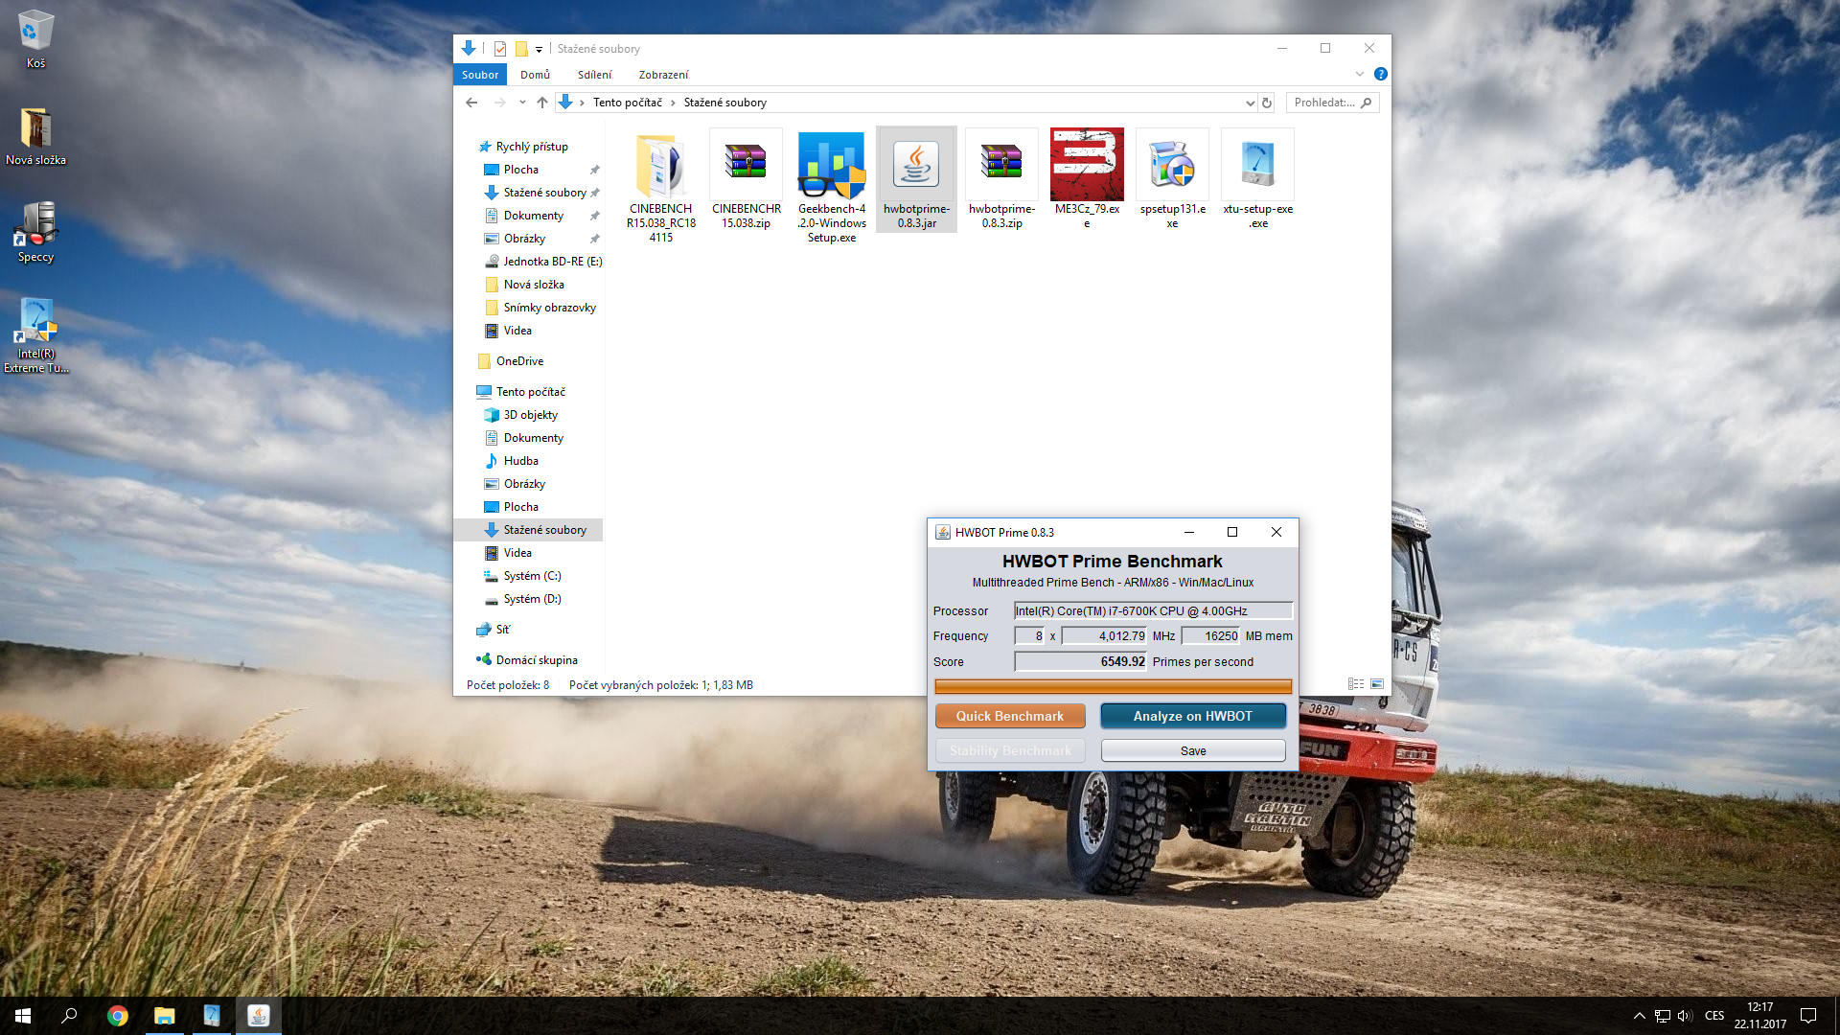Click Save button in HWBOT Prime
Viewport: 1840px width, 1035px height.
(x=1193, y=750)
